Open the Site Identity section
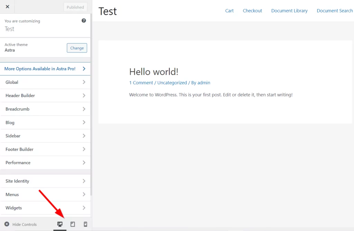 point(45,181)
